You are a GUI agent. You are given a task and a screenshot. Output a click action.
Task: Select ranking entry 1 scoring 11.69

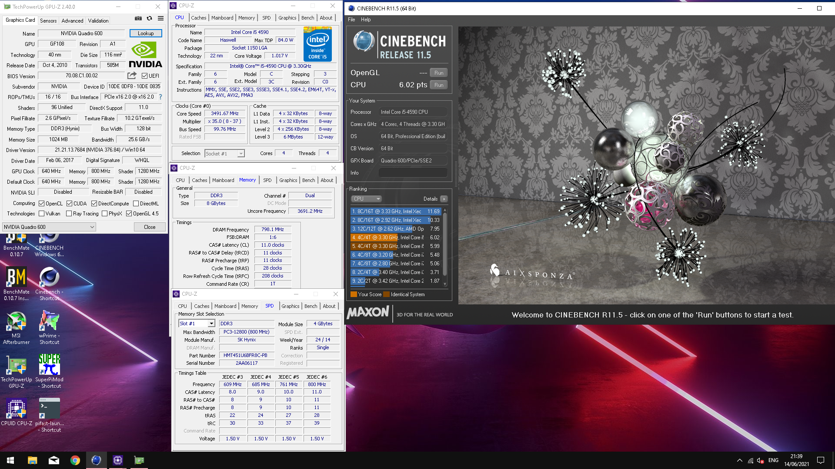click(396, 211)
